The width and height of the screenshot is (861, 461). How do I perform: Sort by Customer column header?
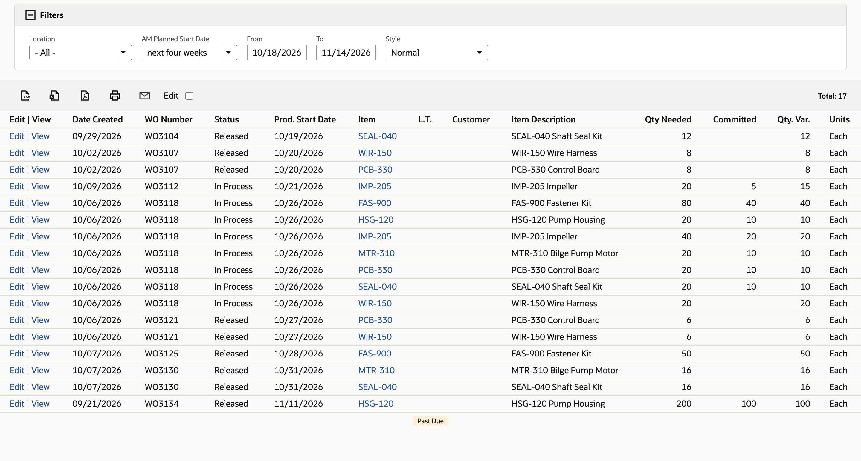pyautogui.click(x=471, y=119)
